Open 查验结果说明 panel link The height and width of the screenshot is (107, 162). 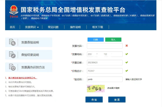coord(29,55)
